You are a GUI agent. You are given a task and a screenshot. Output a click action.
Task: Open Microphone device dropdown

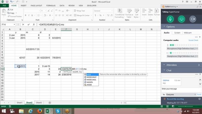182,48
